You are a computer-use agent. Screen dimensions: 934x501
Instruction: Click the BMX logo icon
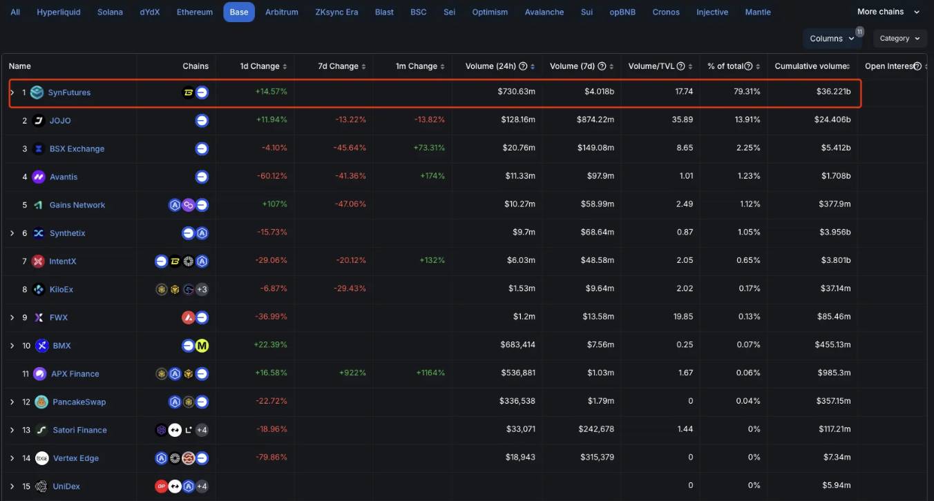tap(42, 346)
